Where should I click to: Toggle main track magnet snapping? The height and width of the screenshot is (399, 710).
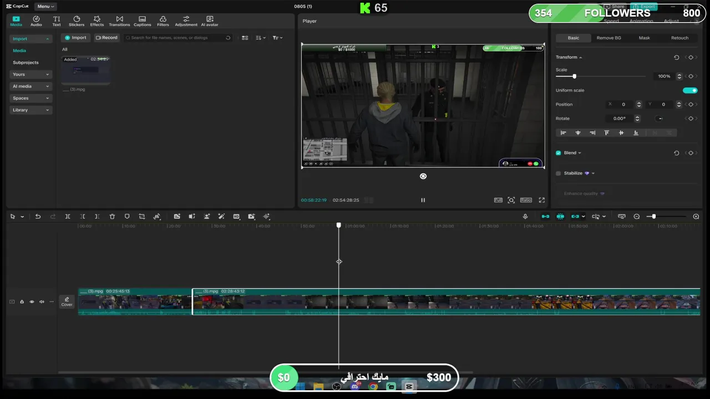click(x=545, y=217)
